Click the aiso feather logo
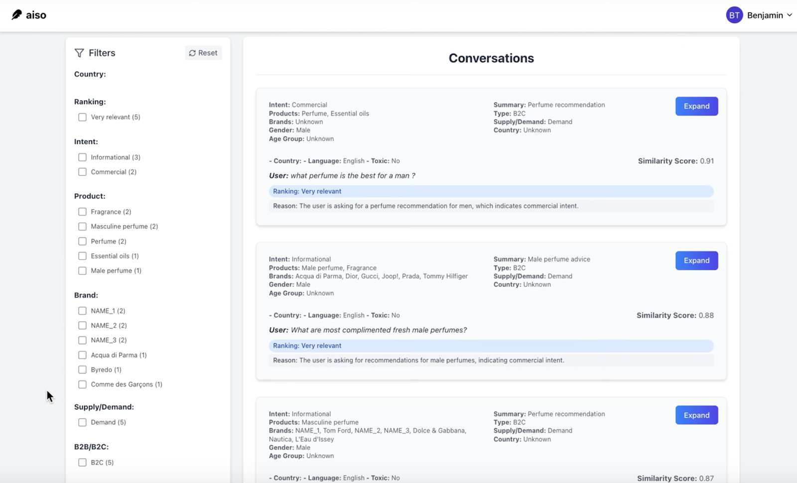This screenshot has height=483, width=797. coord(16,15)
